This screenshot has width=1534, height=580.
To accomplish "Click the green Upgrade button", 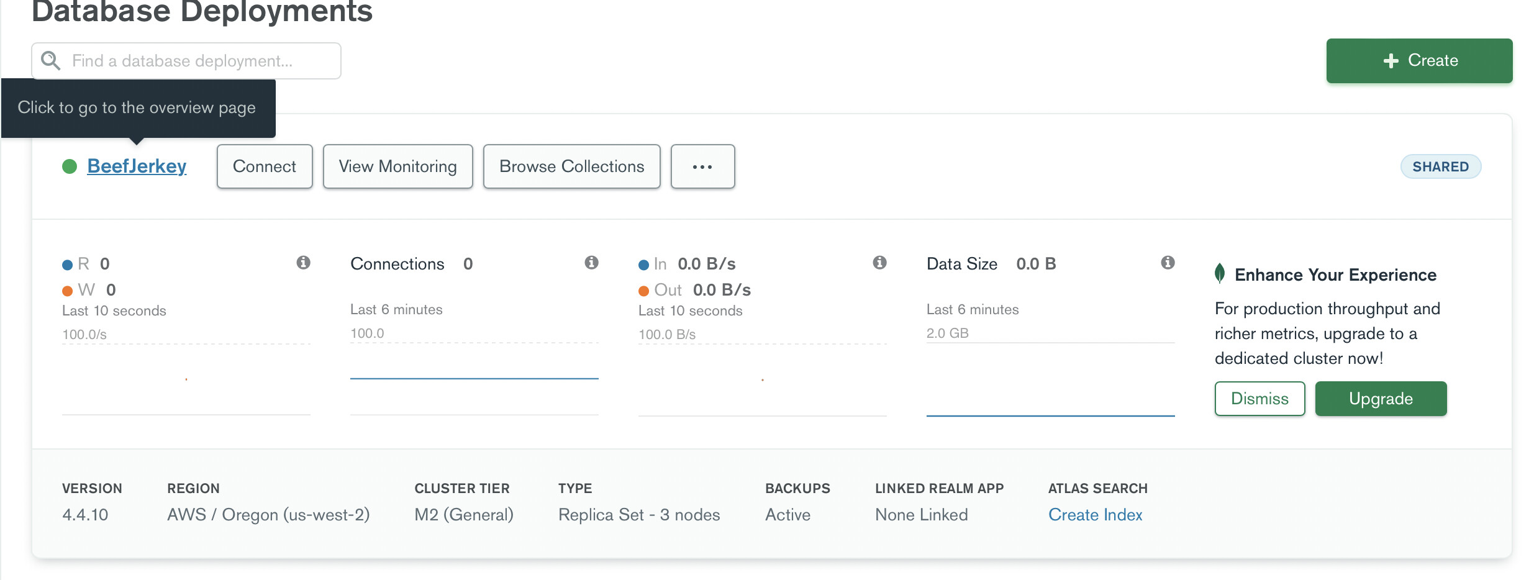I will [1381, 399].
